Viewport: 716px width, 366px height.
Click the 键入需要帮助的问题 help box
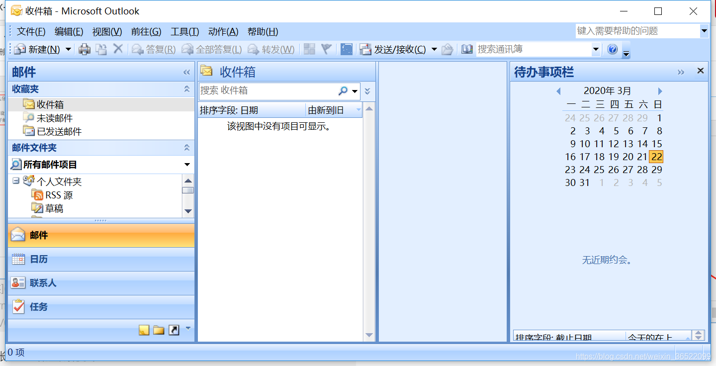pos(637,31)
